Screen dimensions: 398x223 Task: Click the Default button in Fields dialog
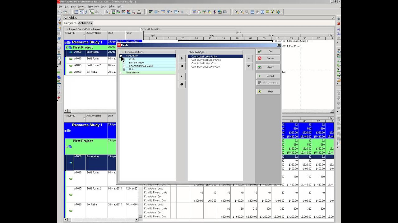pos(268,76)
